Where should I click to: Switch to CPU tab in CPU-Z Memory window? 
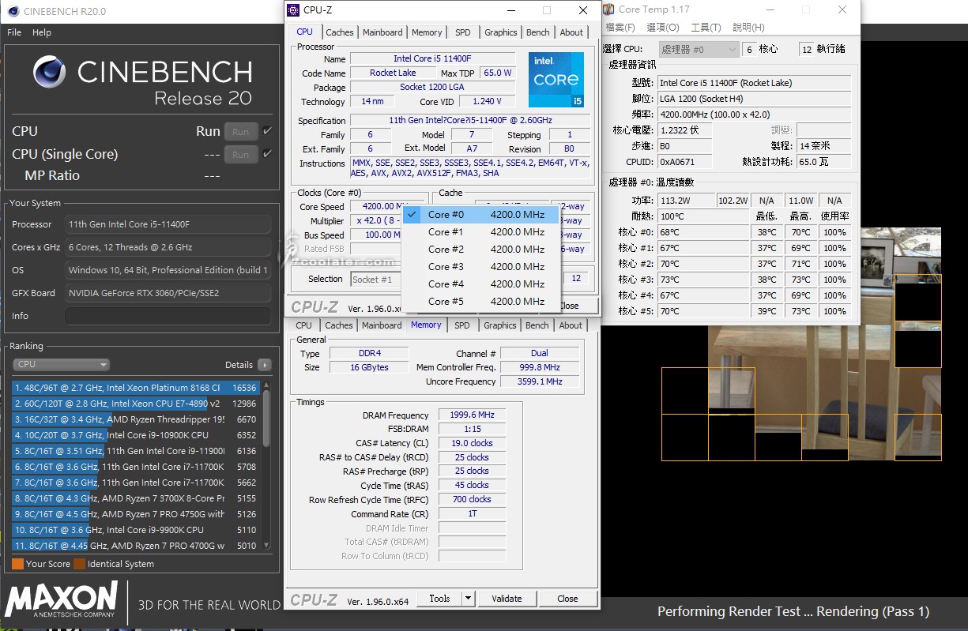pyautogui.click(x=304, y=325)
